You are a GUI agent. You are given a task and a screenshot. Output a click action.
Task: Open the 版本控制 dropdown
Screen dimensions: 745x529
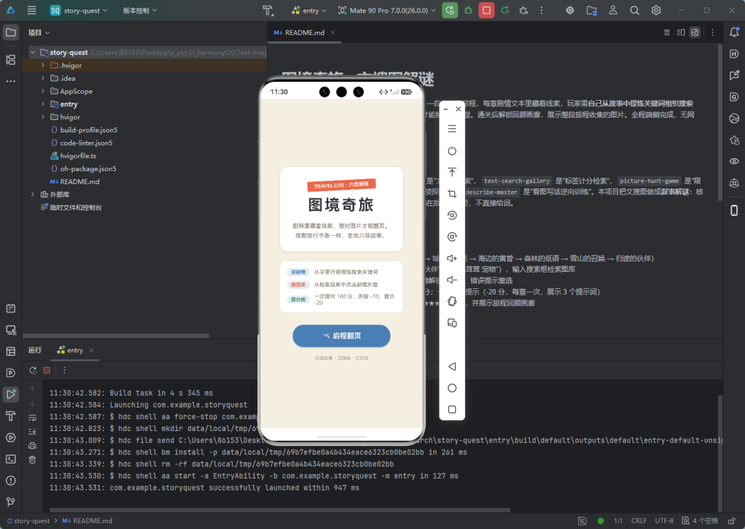[x=139, y=10]
